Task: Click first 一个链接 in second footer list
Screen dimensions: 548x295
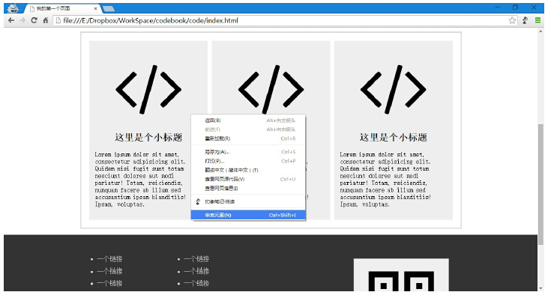Action: coord(196,259)
